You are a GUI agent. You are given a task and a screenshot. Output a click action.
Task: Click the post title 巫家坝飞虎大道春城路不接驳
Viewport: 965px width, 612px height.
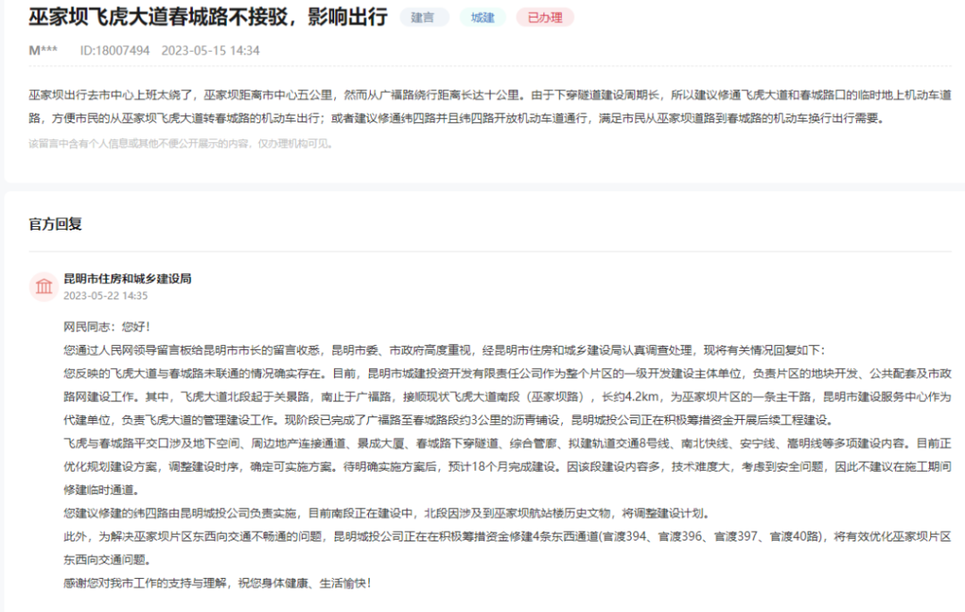click(207, 17)
